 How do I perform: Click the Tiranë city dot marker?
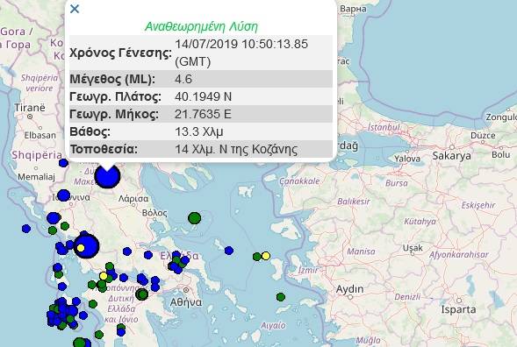(x=30, y=117)
